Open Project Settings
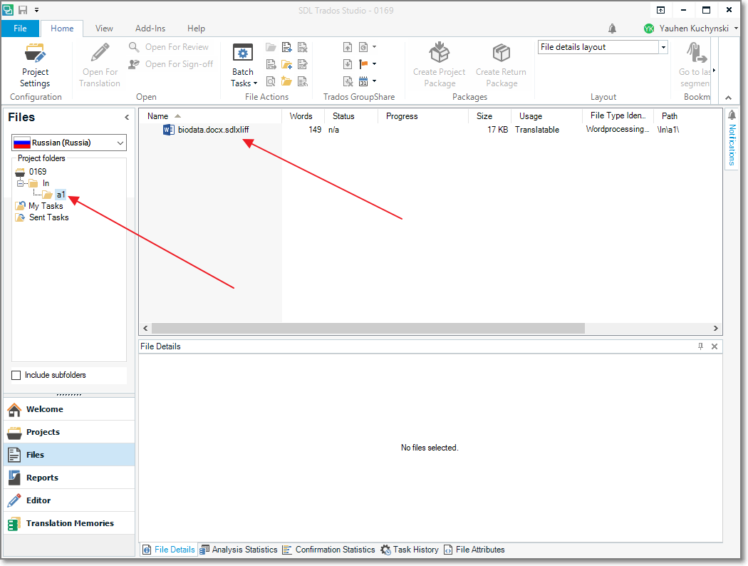The height and width of the screenshot is (566, 748). coord(35,66)
